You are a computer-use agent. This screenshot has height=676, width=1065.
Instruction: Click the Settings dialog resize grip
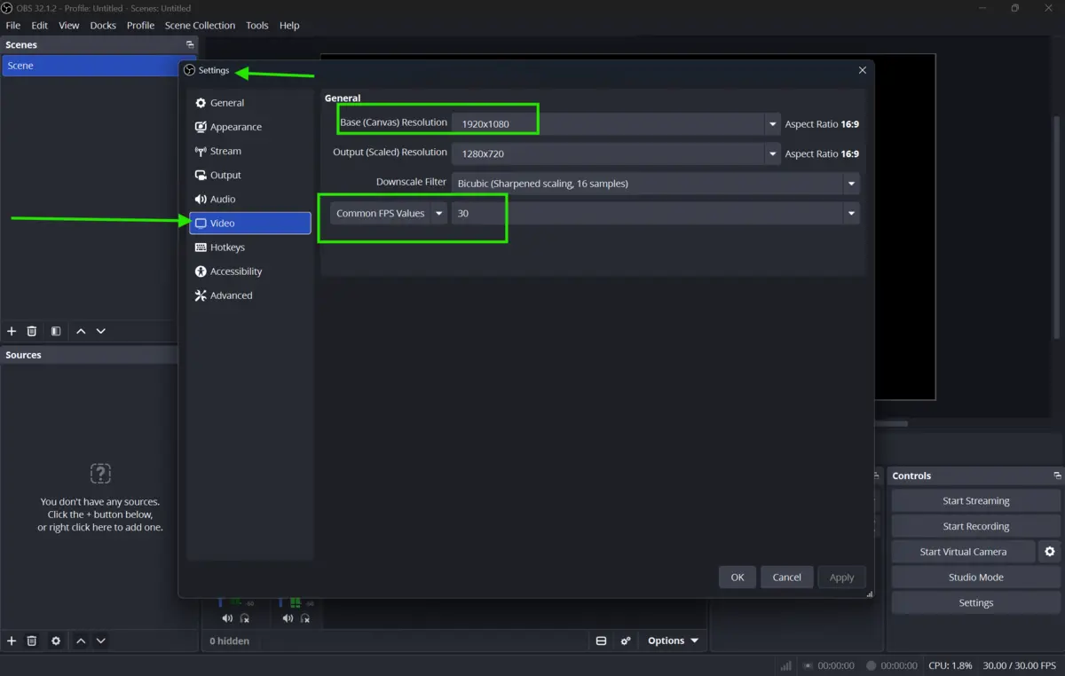pyautogui.click(x=869, y=593)
